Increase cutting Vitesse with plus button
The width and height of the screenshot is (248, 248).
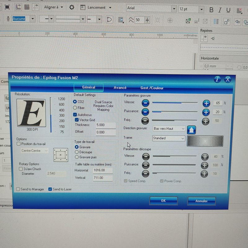click(205, 157)
